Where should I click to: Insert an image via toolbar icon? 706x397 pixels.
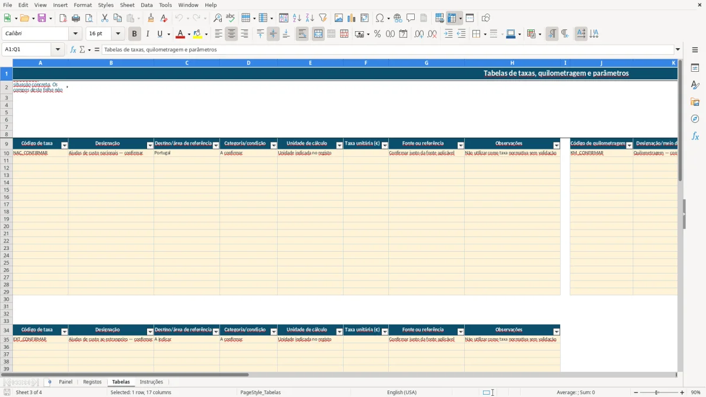(339, 18)
